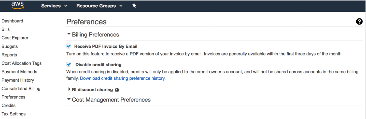Select Consolidated Billing in sidebar
Screen dimensions: 366x119
coord(21,89)
